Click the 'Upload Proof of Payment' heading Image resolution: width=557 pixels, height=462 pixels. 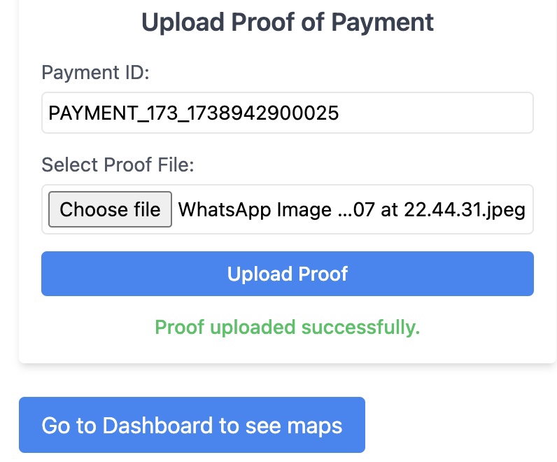click(288, 22)
